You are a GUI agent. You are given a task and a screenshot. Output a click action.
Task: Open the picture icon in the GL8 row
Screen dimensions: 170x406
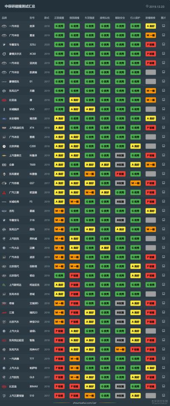point(163,377)
